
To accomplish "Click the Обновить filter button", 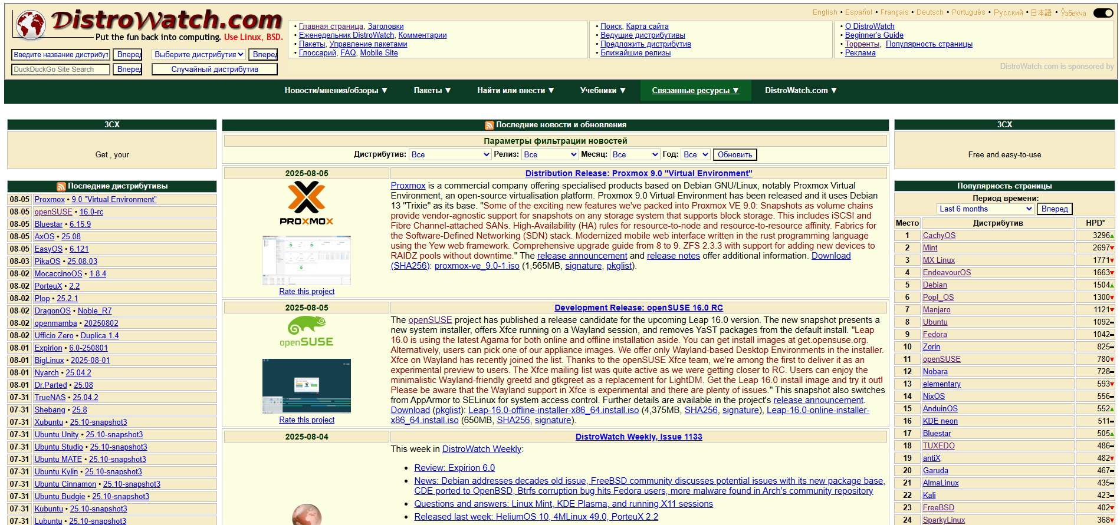I will point(735,154).
